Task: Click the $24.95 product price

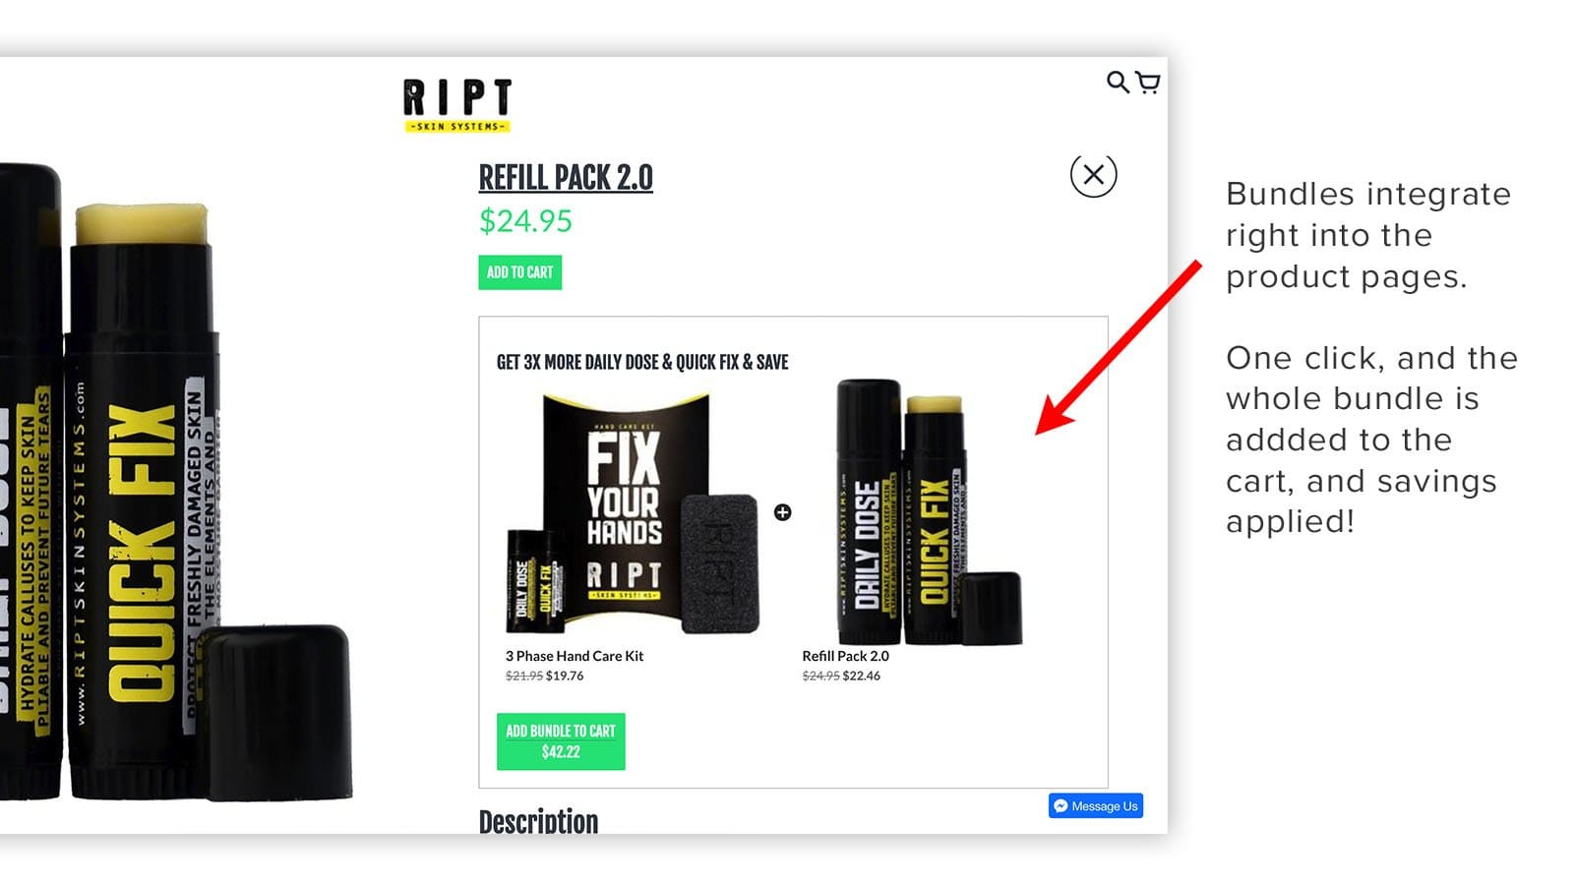Action: 525,221
